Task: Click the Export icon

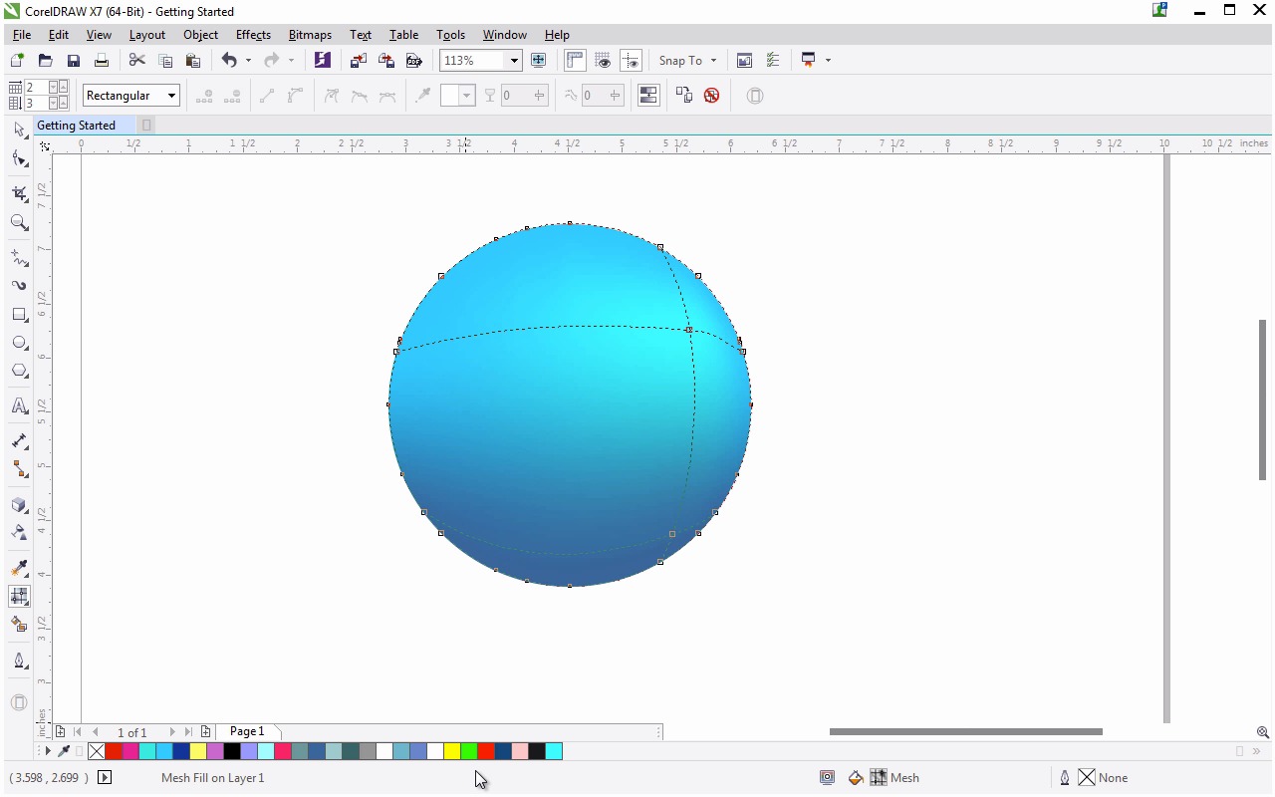Action: [x=385, y=61]
